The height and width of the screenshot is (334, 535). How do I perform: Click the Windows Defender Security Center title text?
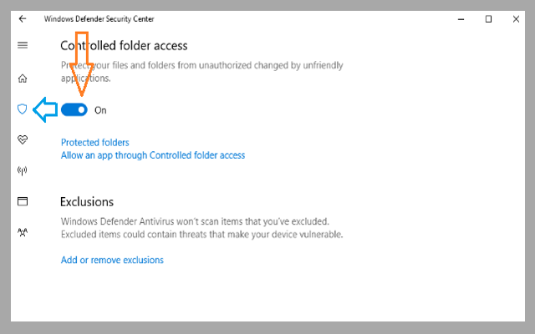click(x=99, y=18)
